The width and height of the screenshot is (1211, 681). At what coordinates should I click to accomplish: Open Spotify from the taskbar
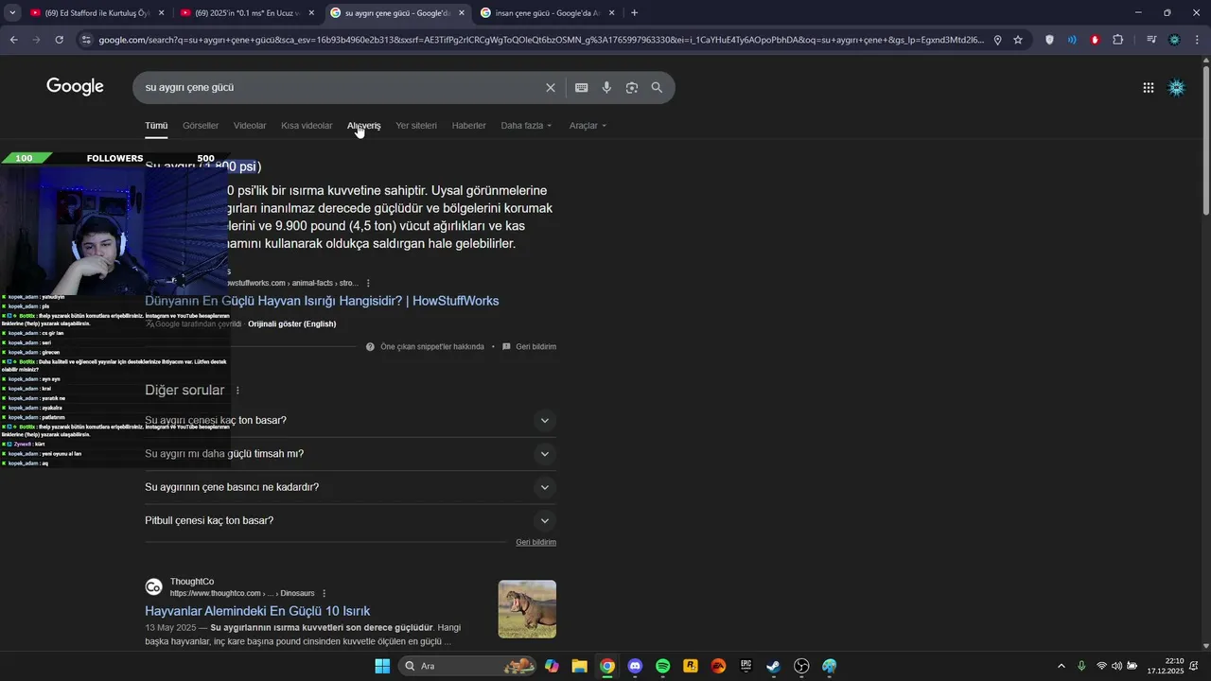pos(662,666)
